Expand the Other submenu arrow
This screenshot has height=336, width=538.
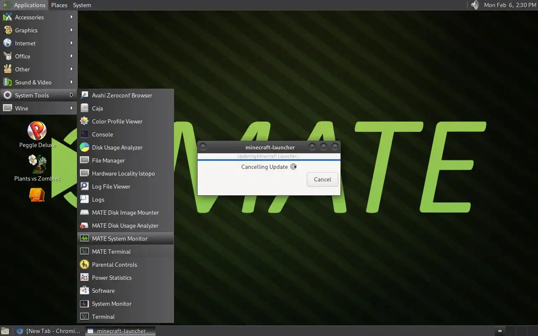[71, 69]
